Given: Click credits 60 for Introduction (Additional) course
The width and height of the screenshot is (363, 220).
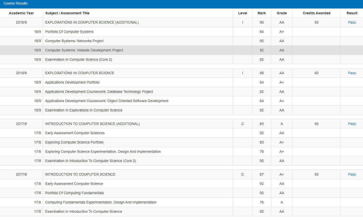Looking at the screenshot, I should pos(316,124).
